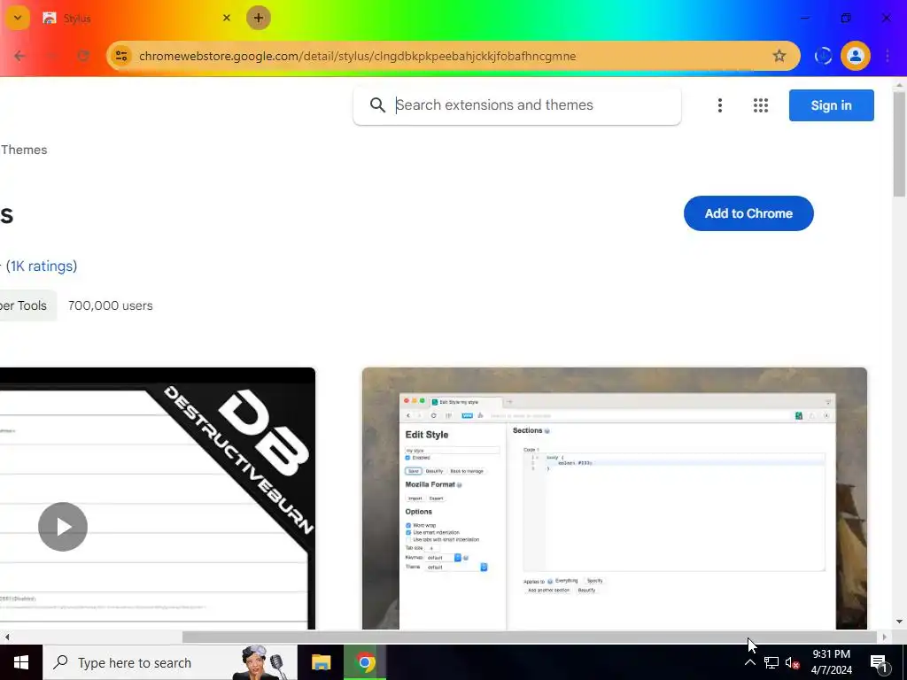Open the notification center icon
The width and height of the screenshot is (907, 680).
[879, 663]
